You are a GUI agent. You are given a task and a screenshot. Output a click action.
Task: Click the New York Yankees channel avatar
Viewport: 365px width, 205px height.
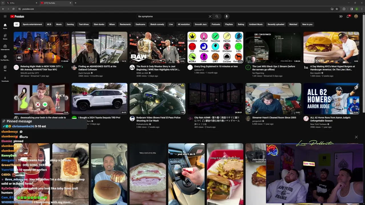pos(306,118)
